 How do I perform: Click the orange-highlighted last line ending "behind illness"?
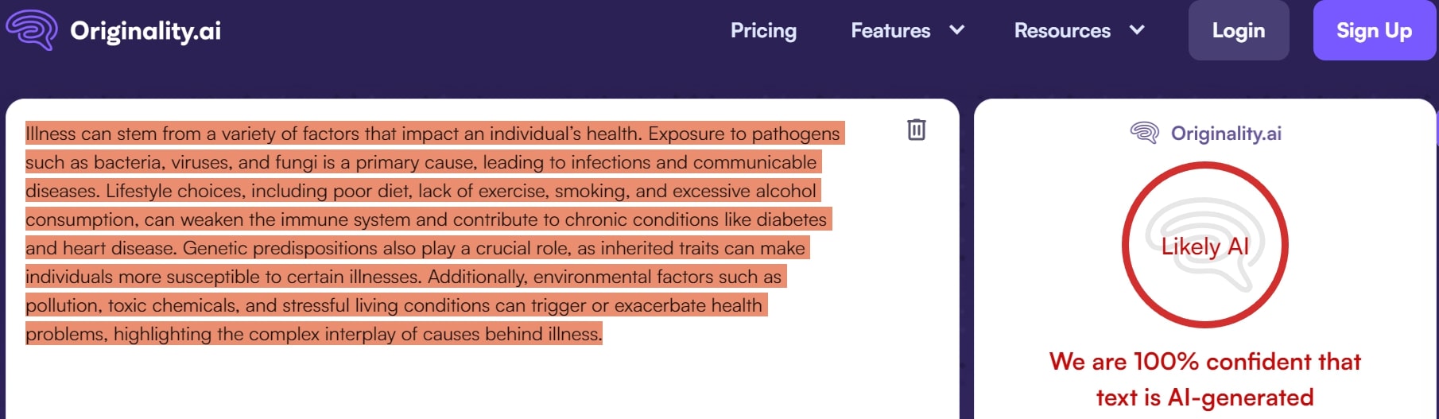tap(314, 334)
